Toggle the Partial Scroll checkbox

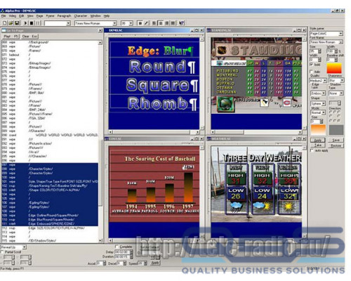pos(2,252)
